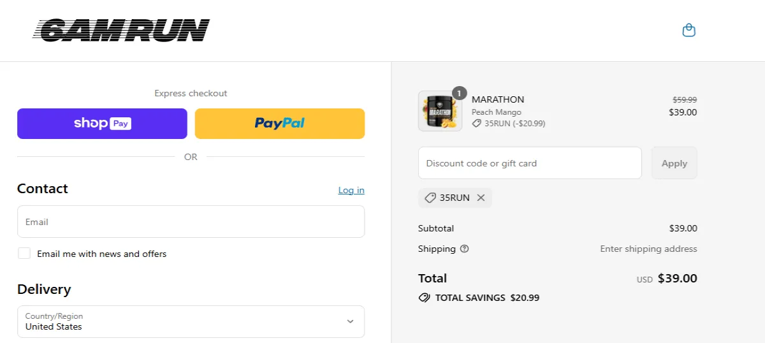The height and width of the screenshot is (343, 765).
Task: Click the shipping info question mark icon
Action: tap(464, 249)
